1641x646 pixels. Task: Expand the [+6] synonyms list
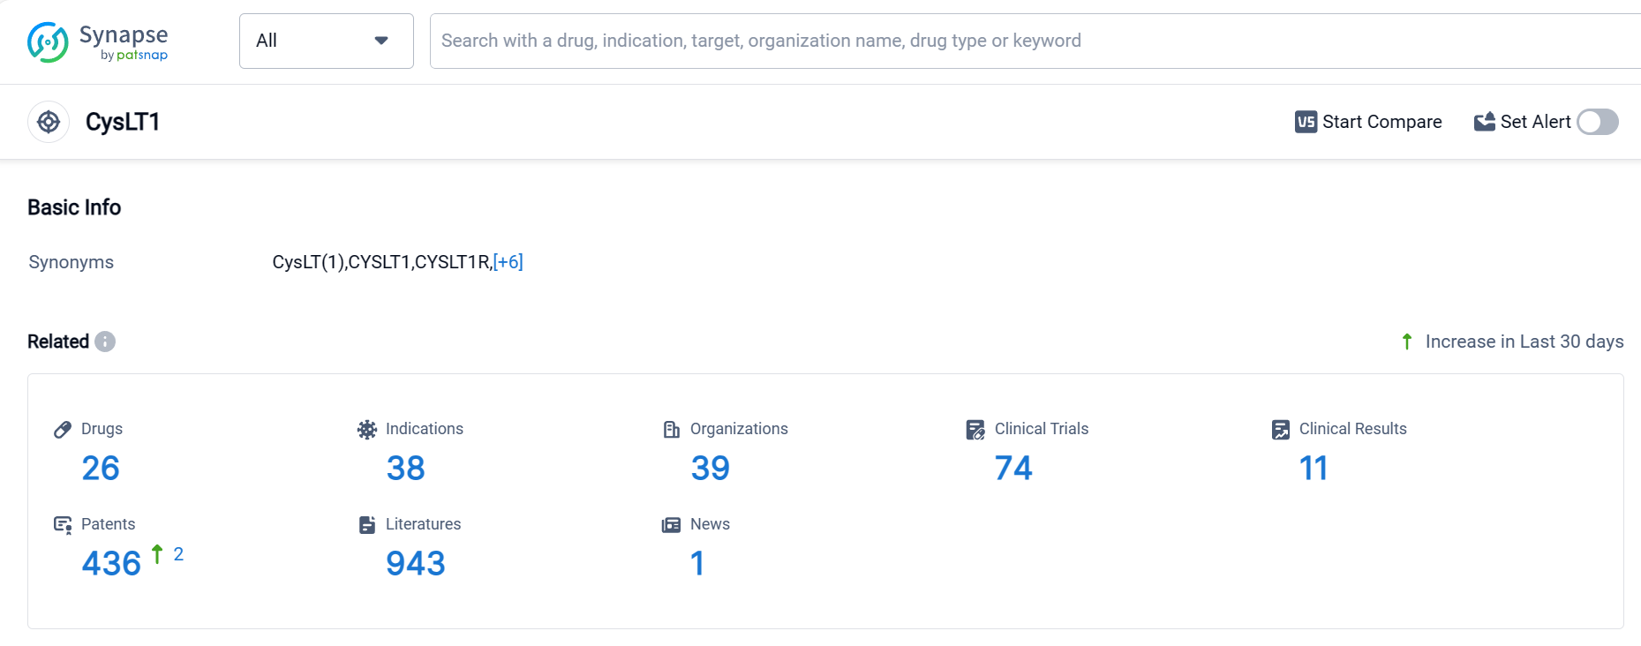[508, 262]
